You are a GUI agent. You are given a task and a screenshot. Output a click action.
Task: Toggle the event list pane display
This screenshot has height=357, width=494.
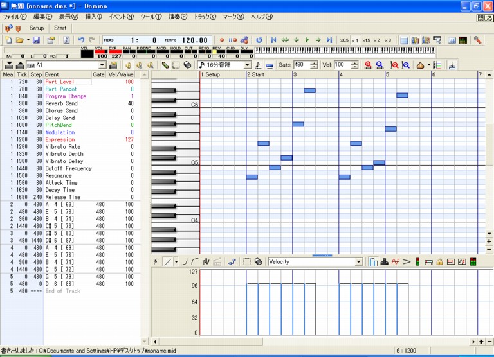click(x=404, y=40)
